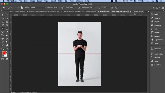
Task: Open the extra tools ellipsis menu
Action: pos(7,49)
